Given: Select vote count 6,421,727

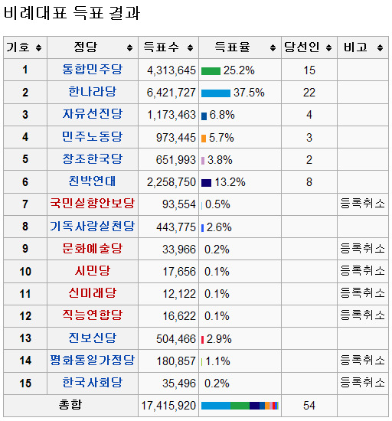Looking at the screenshot, I should 171,93.
